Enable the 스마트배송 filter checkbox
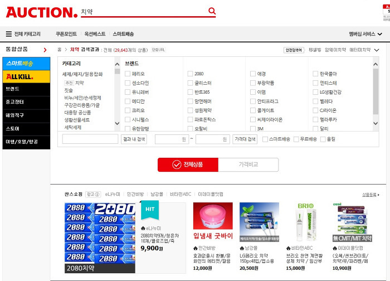 coord(265,139)
